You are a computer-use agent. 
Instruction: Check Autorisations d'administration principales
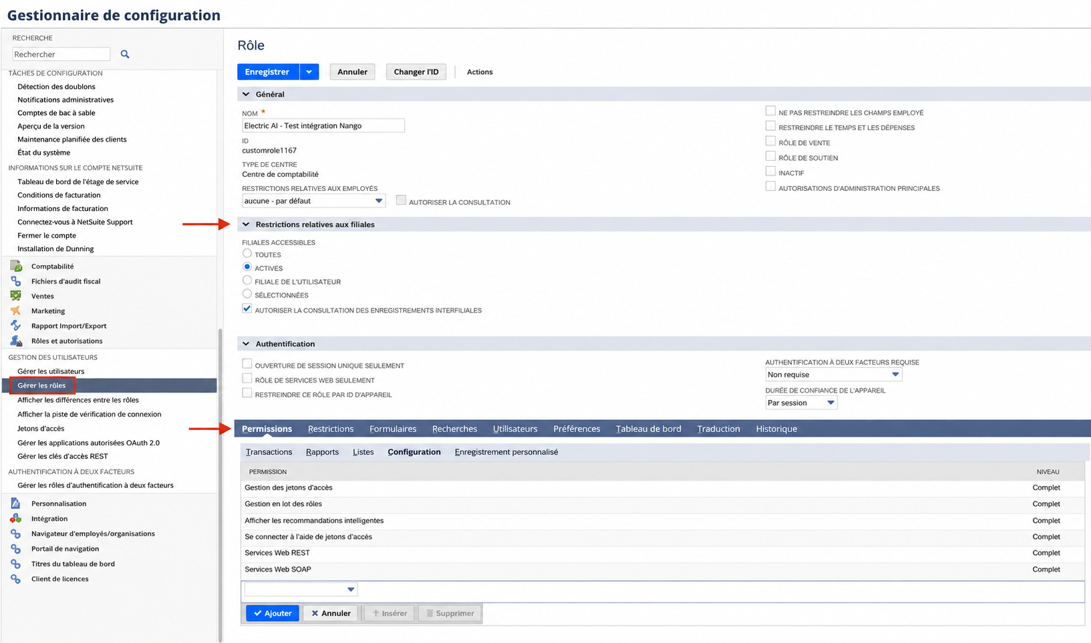(x=770, y=186)
